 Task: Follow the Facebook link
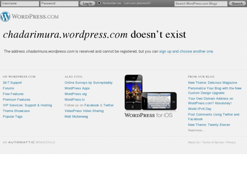tap(92, 105)
